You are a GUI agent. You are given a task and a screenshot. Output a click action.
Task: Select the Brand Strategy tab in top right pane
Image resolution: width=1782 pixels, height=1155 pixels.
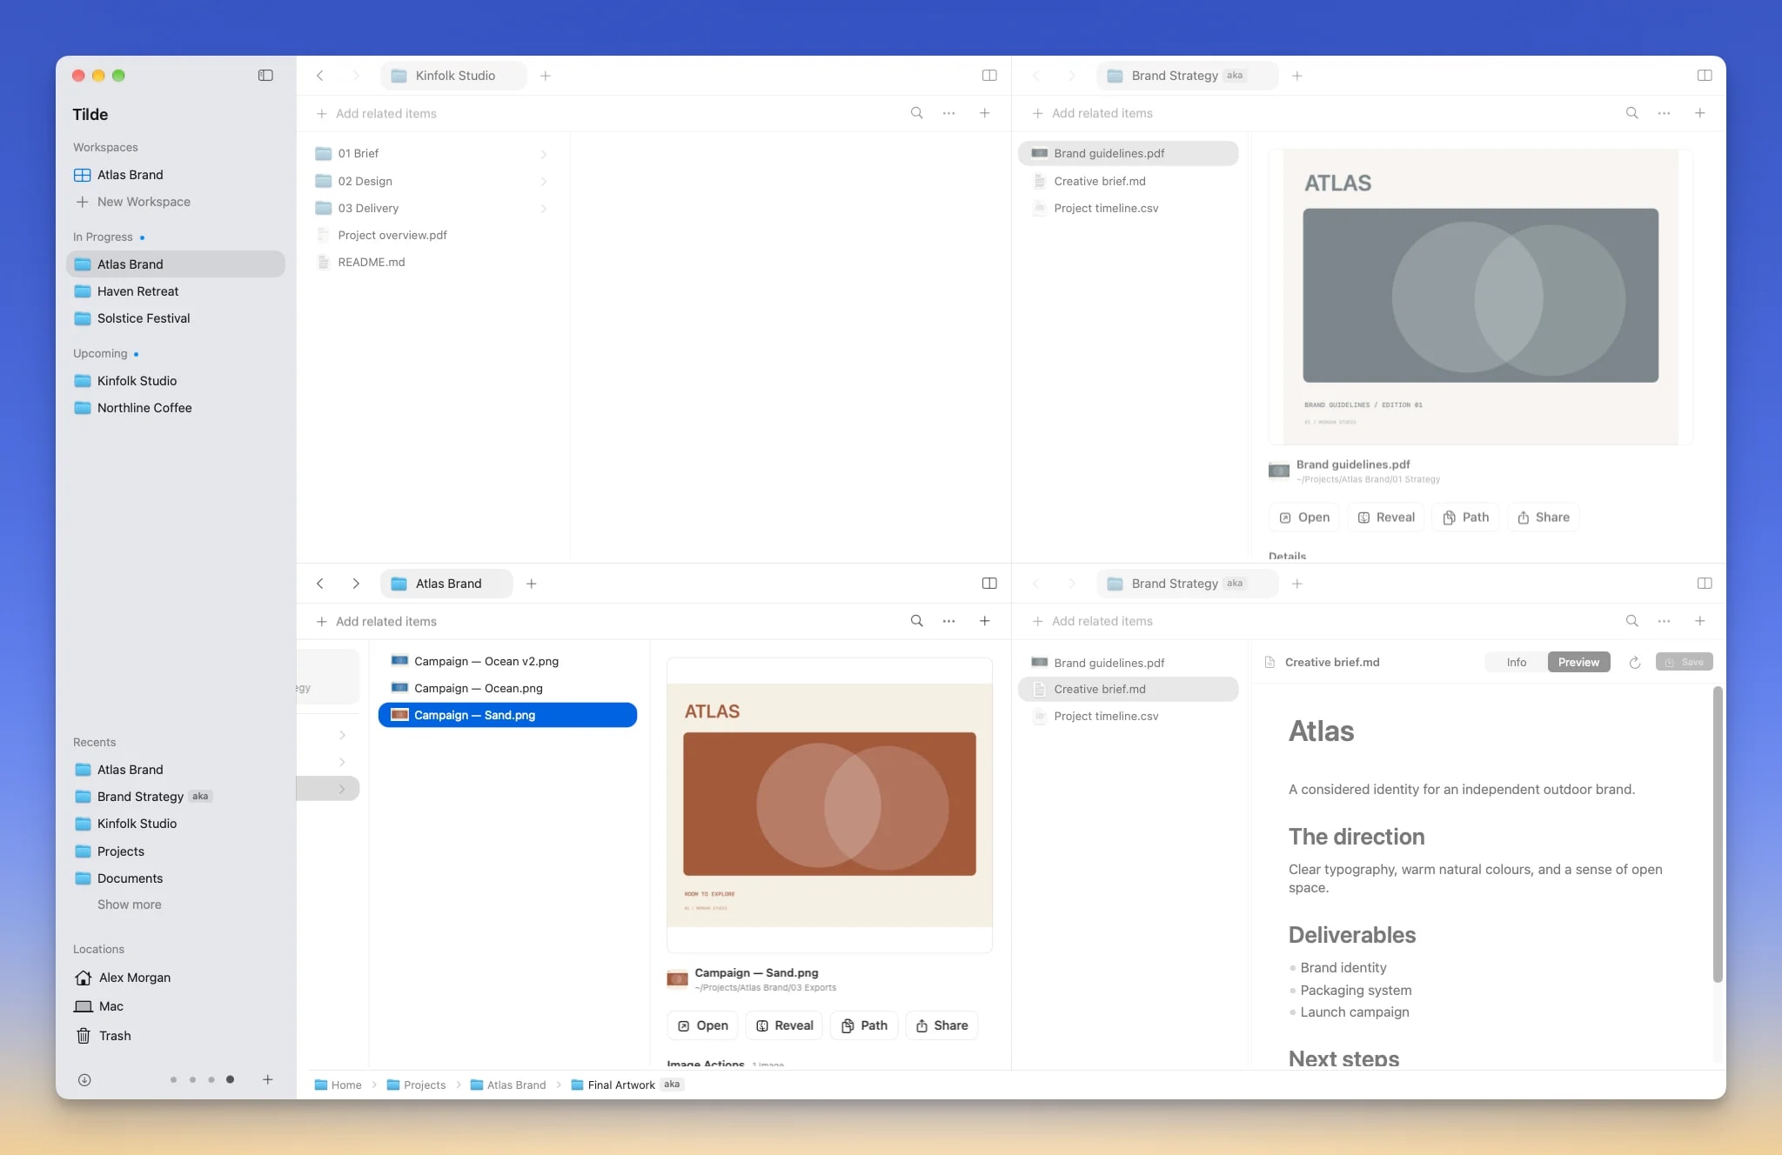(x=1187, y=76)
